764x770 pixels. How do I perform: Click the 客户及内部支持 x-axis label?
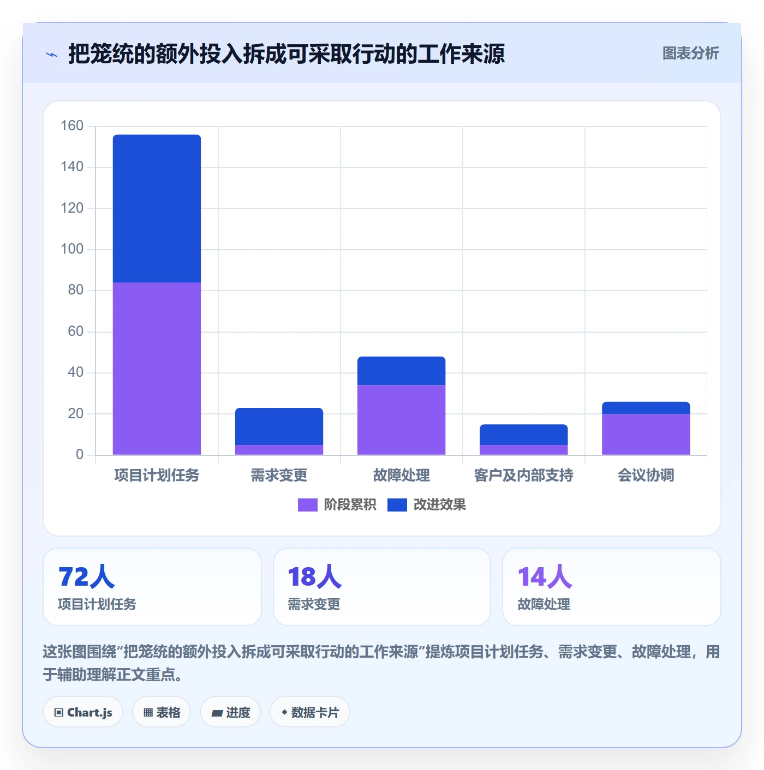tap(523, 476)
